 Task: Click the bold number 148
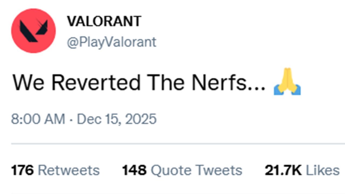[134, 170]
